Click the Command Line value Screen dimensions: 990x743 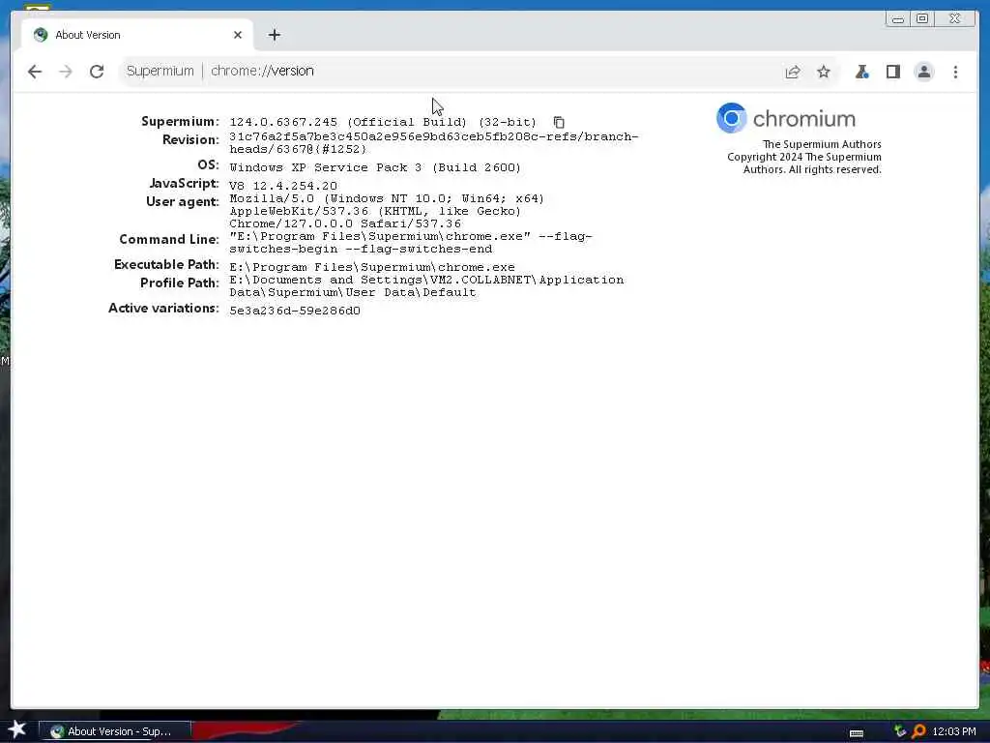(x=410, y=243)
